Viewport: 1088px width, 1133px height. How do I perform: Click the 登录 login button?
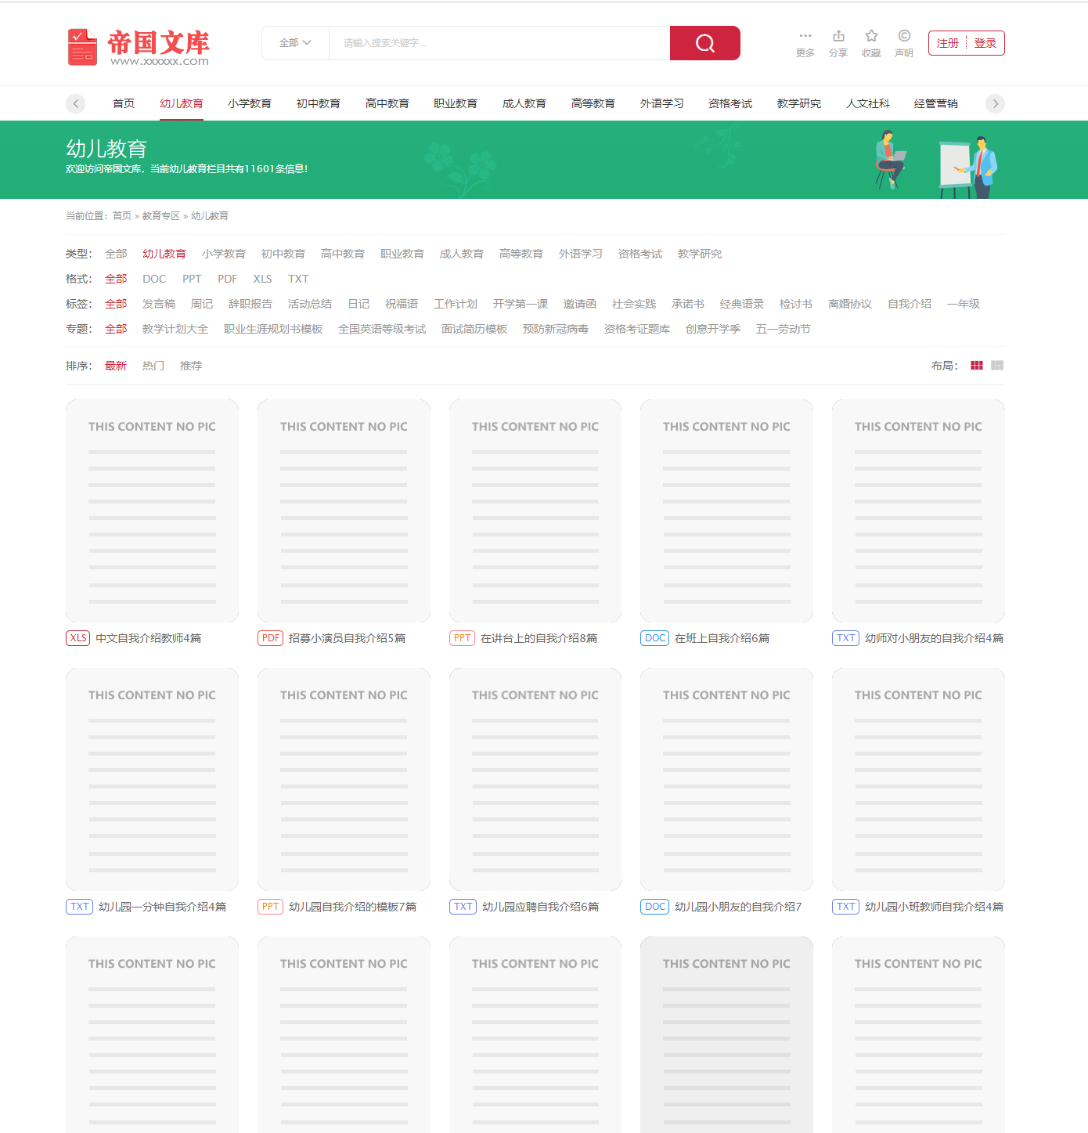point(985,43)
